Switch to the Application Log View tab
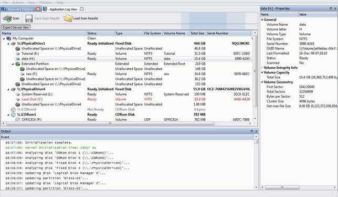Screen dimensions: 338x197 click(63, 9)
